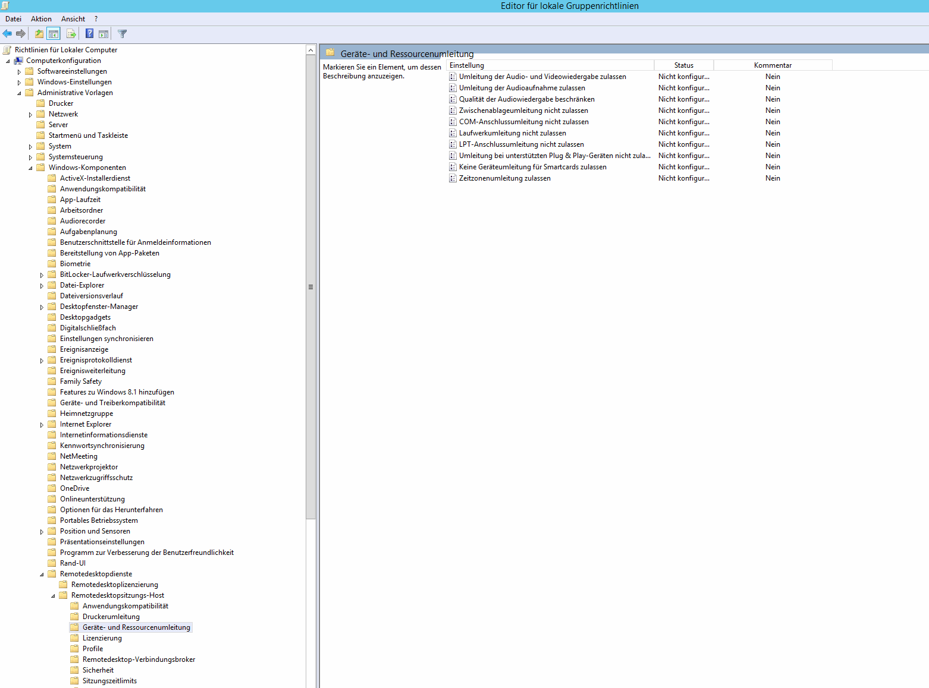The image size is (929, 688).
Task: Expand the Windows-Einstellungen node
Action: click(19, 83)
